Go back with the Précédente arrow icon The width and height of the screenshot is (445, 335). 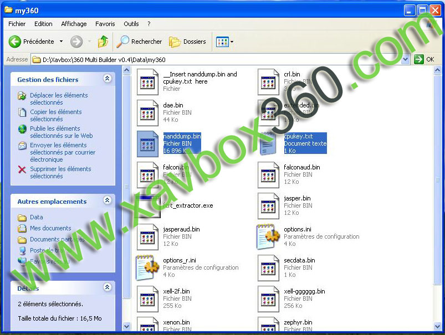pos(15,42)
